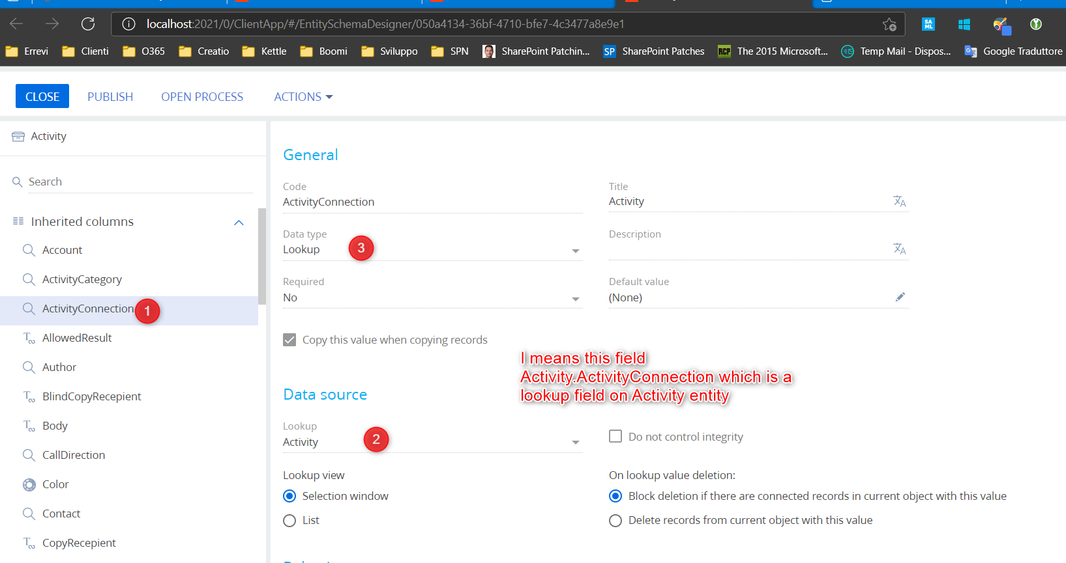Open the Google Traduttore bookmark

click(1014, 51)
